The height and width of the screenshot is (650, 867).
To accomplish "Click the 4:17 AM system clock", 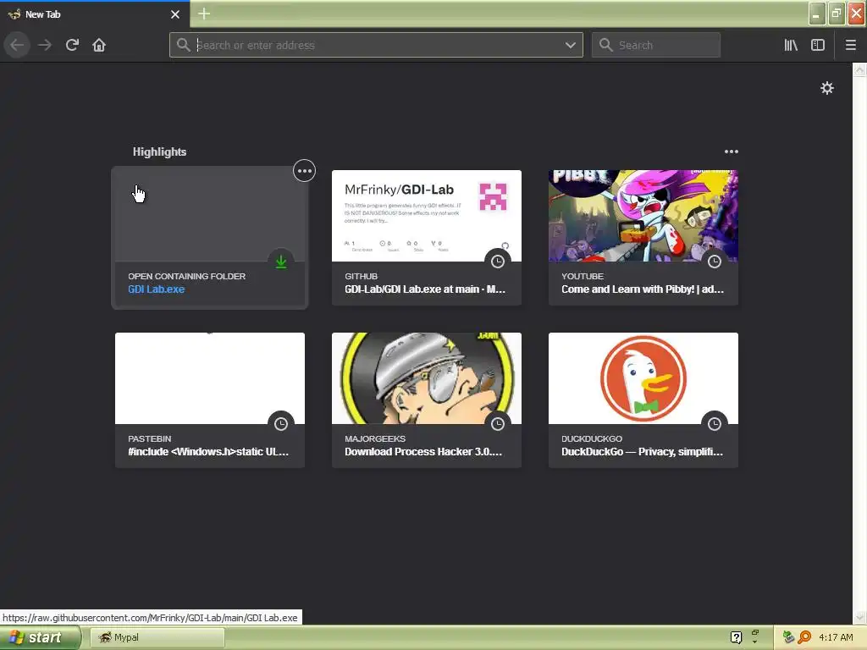I will pyautogui.click(x=836, y=637).
